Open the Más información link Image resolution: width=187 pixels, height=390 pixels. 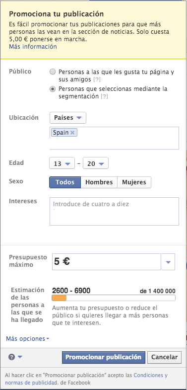(33, 47)
